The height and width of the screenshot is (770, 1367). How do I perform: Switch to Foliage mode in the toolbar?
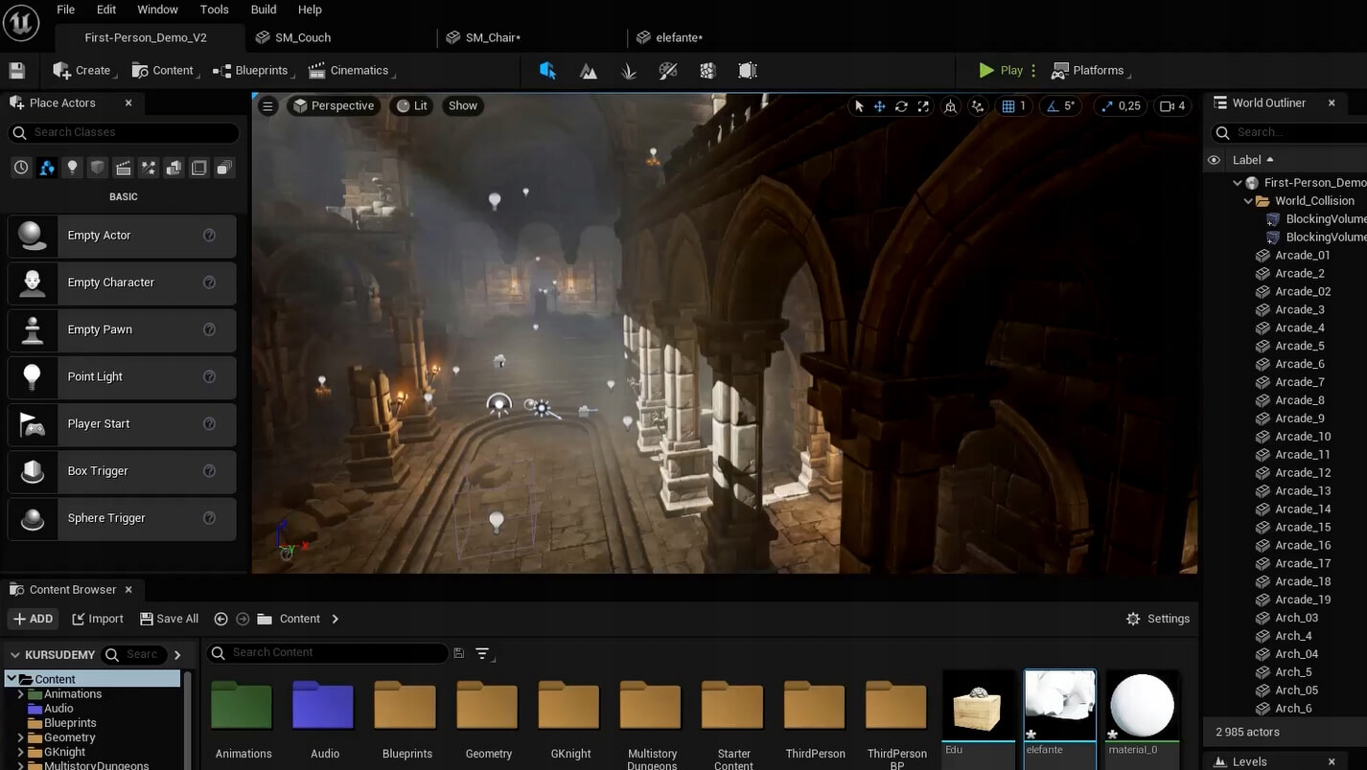click(629, 71)
